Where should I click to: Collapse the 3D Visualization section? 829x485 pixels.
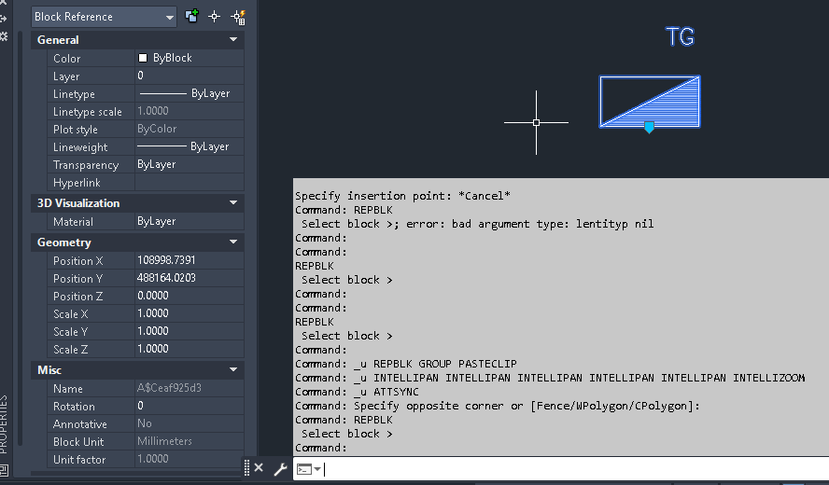(x=233, y=203)
